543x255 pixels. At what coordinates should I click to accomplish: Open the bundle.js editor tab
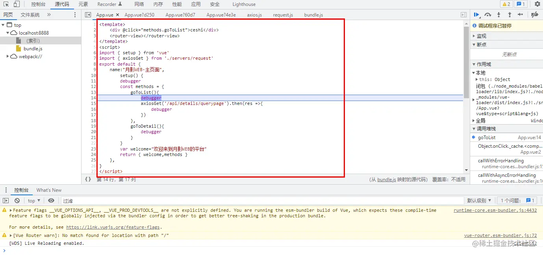(313, 15)
